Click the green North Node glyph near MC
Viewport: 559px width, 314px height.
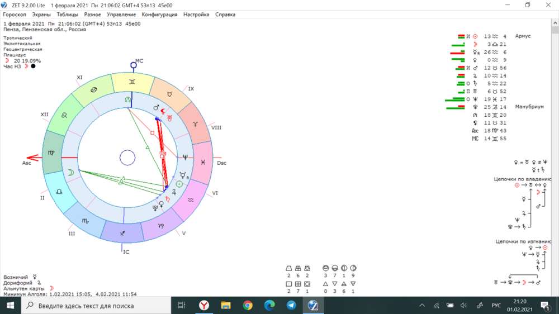pyautogui.click(x=127, y=100)
